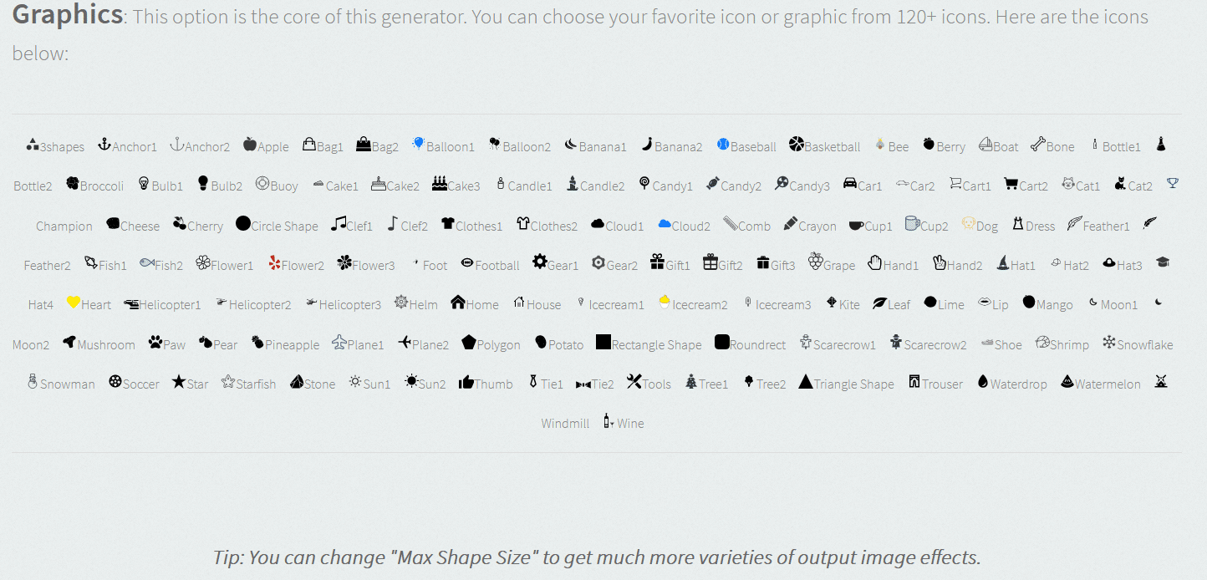The image size is (1207, 580).
Task: Choose the blue Cloud2 graphic
Action: pyautogui.click(x=665, y=224)
